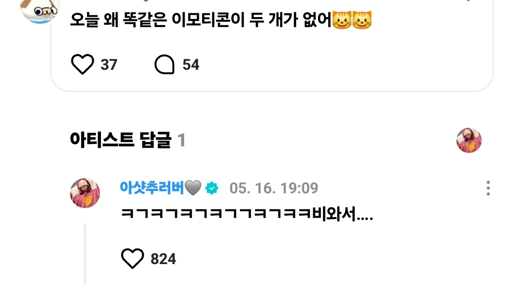Viewport: 514px width, 285px height.
Task: Click the post's like count 37
Action: coord(109,65)
